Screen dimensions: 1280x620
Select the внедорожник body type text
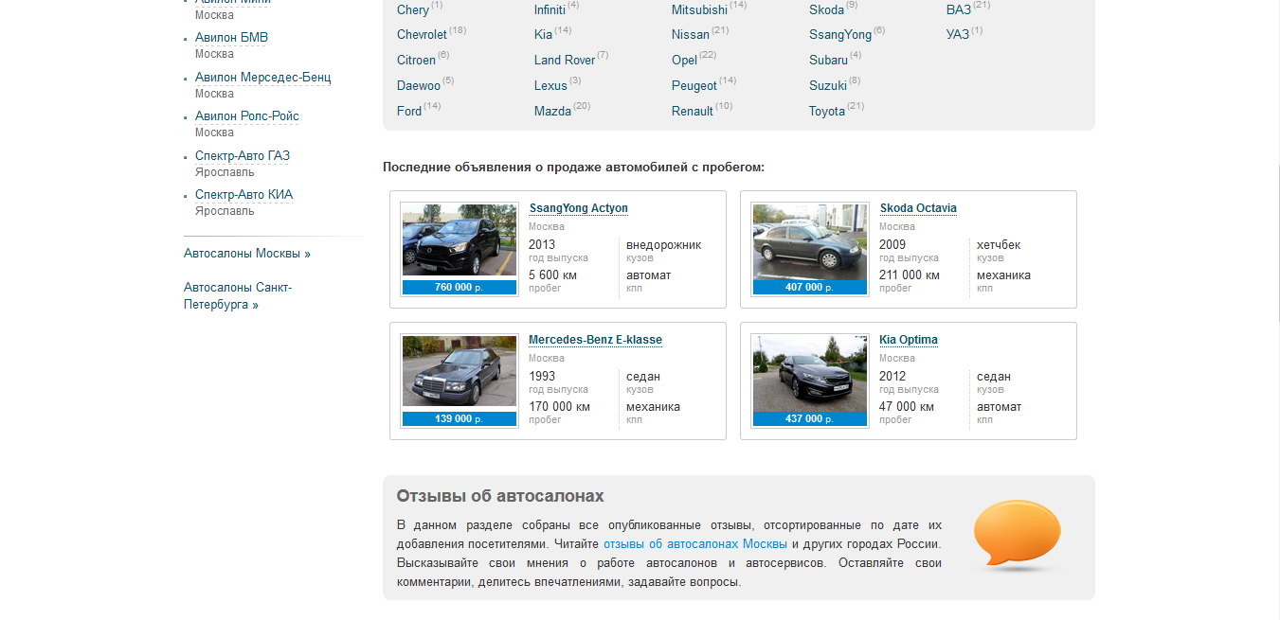click(x=664, y=244)
